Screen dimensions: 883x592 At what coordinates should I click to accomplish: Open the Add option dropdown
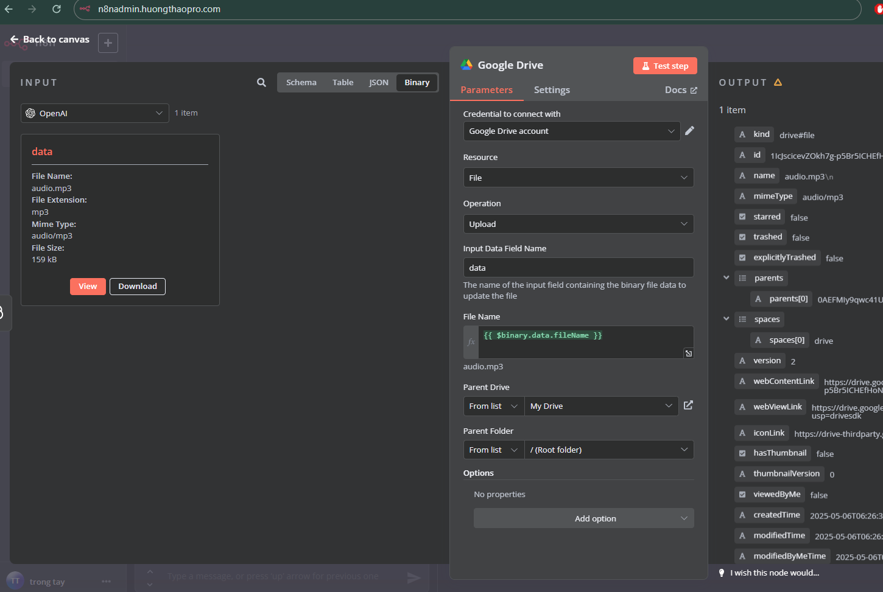point(584,518)
